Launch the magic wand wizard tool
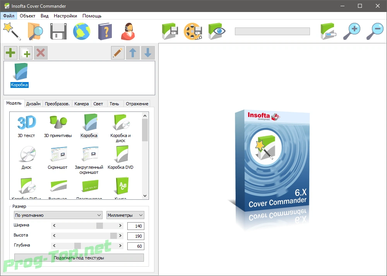 coord(12,31)
